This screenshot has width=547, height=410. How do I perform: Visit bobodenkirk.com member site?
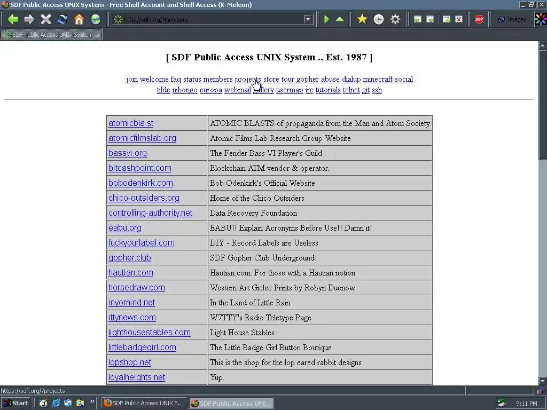[x=140, y=183]
